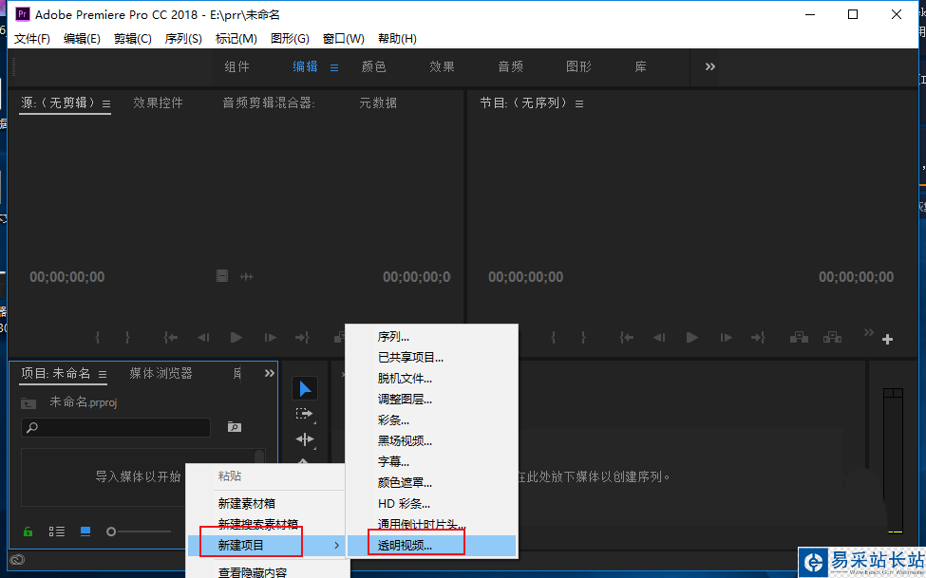Select the Track Select Forward tool
This screenshot has height=578, width=926.
(305, 414)
